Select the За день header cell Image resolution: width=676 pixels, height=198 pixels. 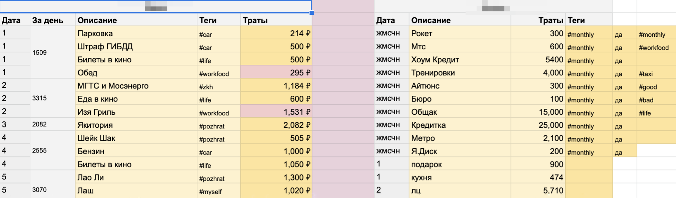pyautogui.click(x=52, y=20)
